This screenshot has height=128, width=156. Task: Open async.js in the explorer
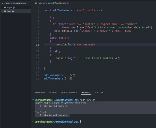tap(11, 7)
